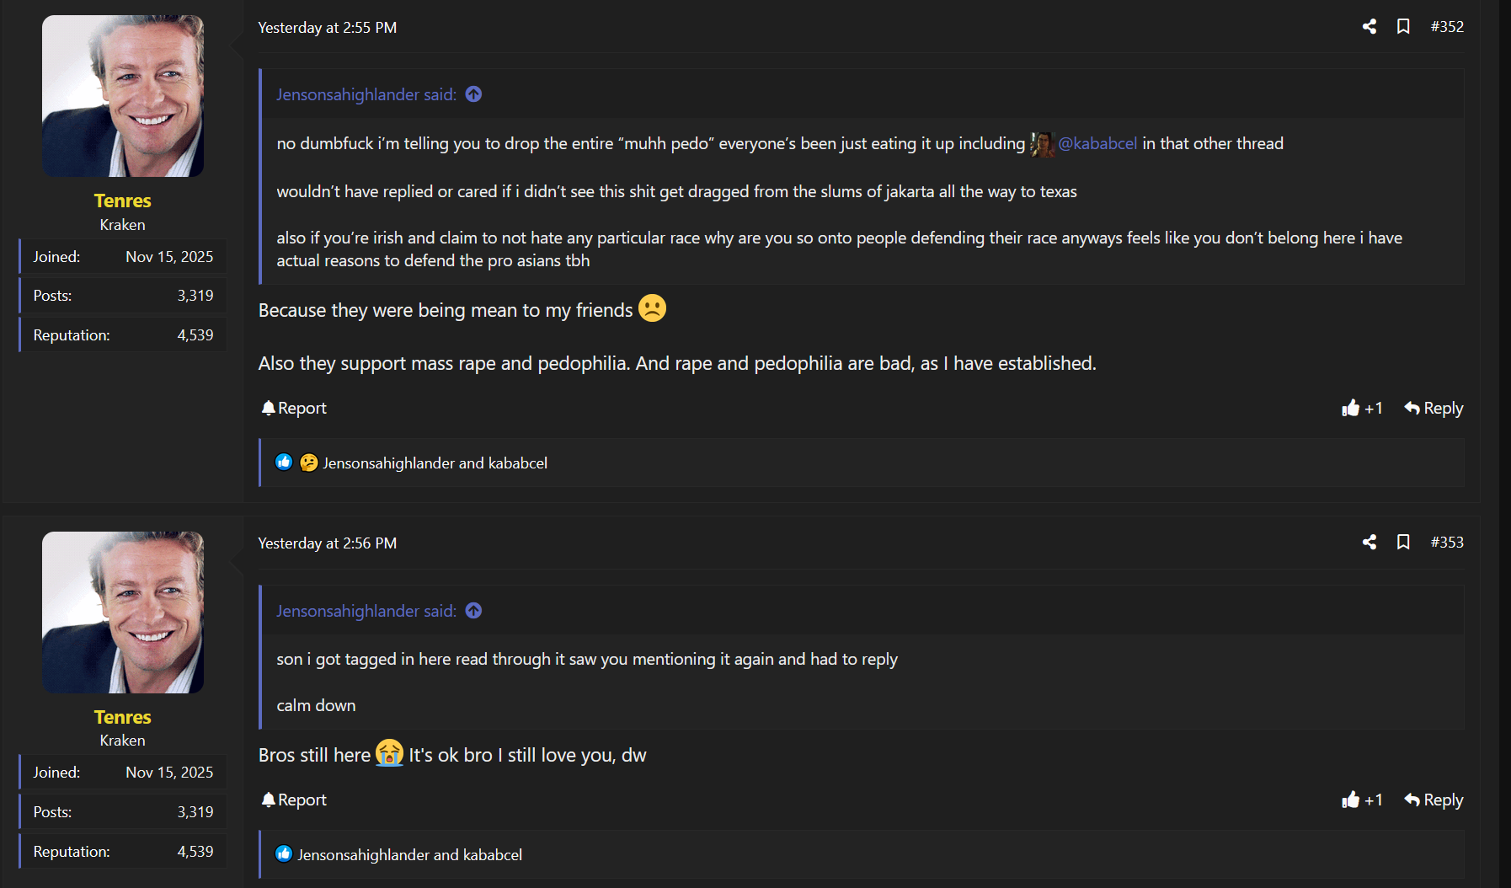Open the blue like reaction on post #352
The image size is (1511, 888).
point(284,463)
